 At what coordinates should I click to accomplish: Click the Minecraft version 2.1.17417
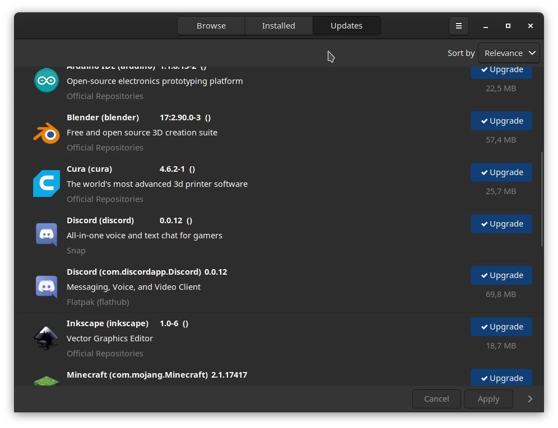(x=229, y=375)
